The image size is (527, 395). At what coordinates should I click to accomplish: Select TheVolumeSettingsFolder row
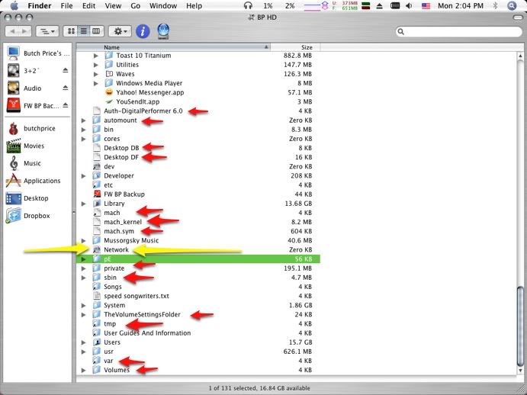coord(198,315)
